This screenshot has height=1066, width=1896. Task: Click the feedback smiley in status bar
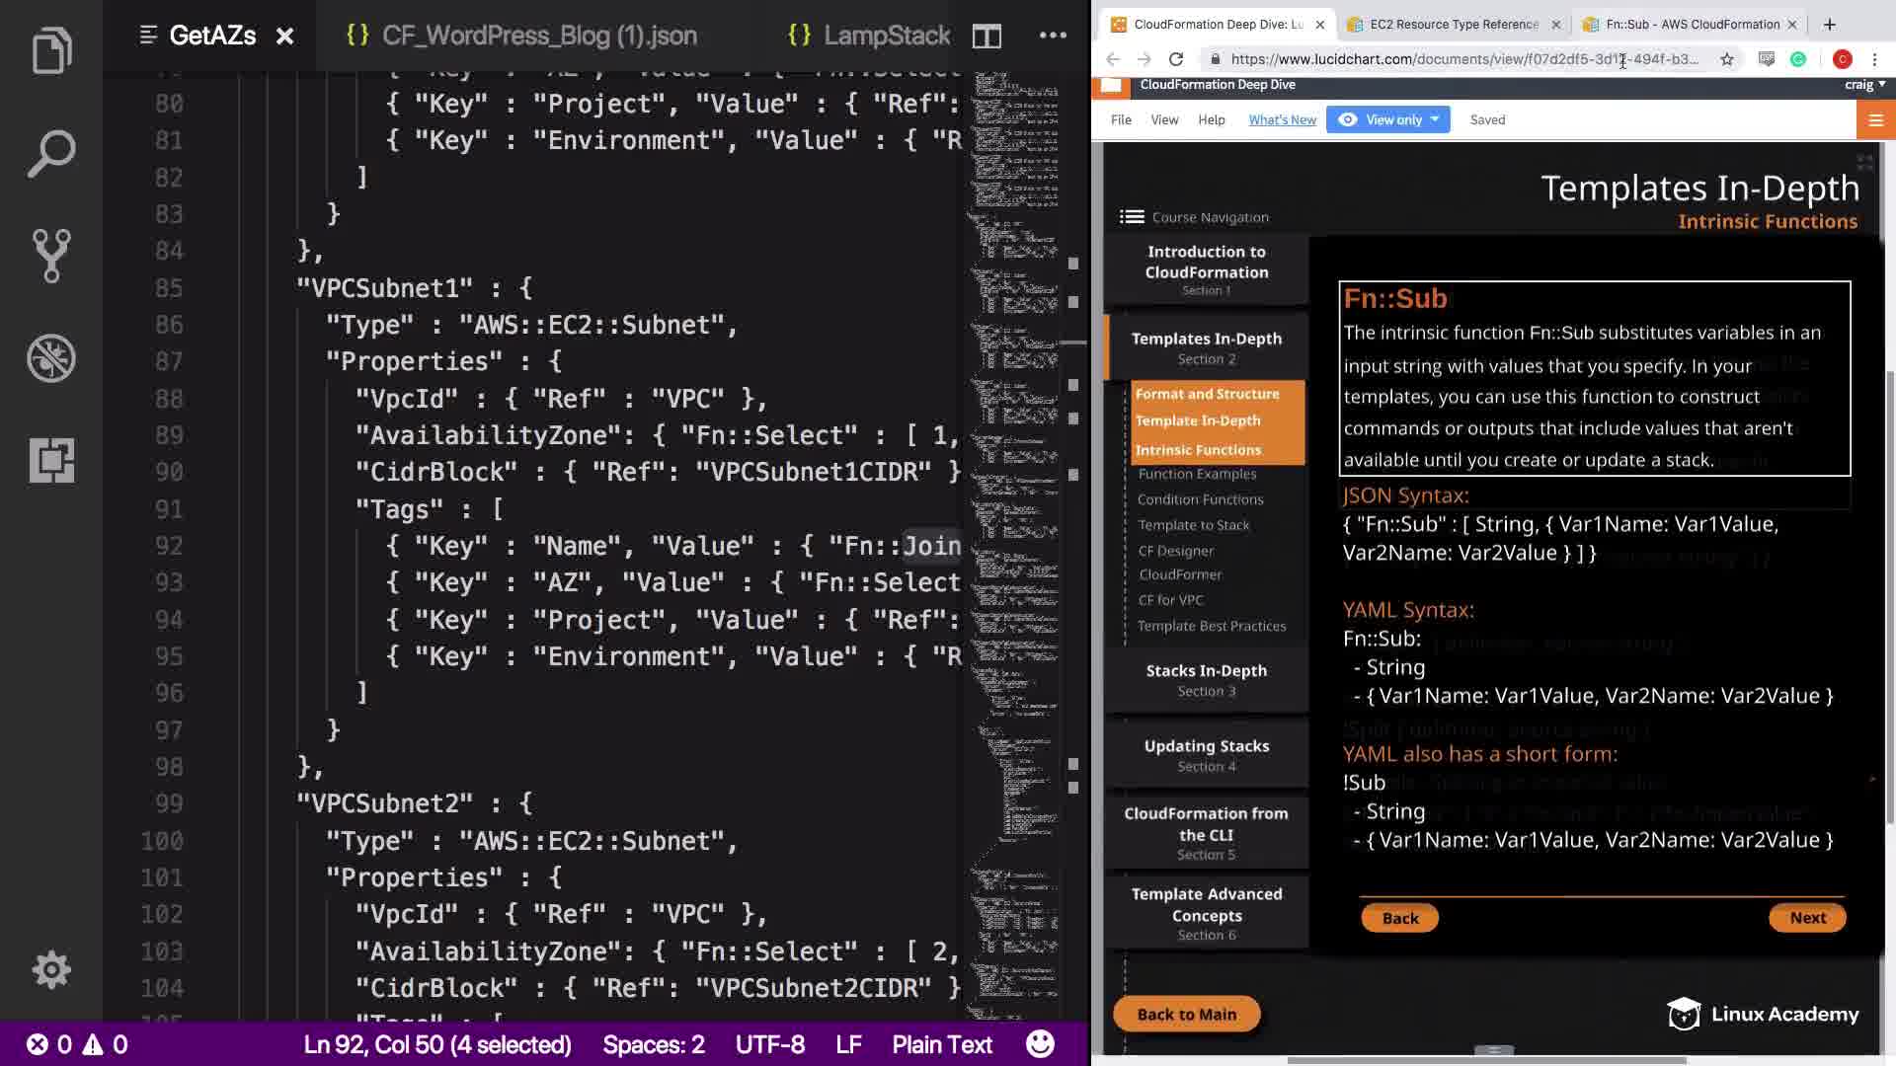1040,1044
